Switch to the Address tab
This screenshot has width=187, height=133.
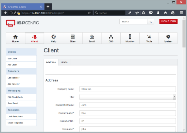pos(51,62)
